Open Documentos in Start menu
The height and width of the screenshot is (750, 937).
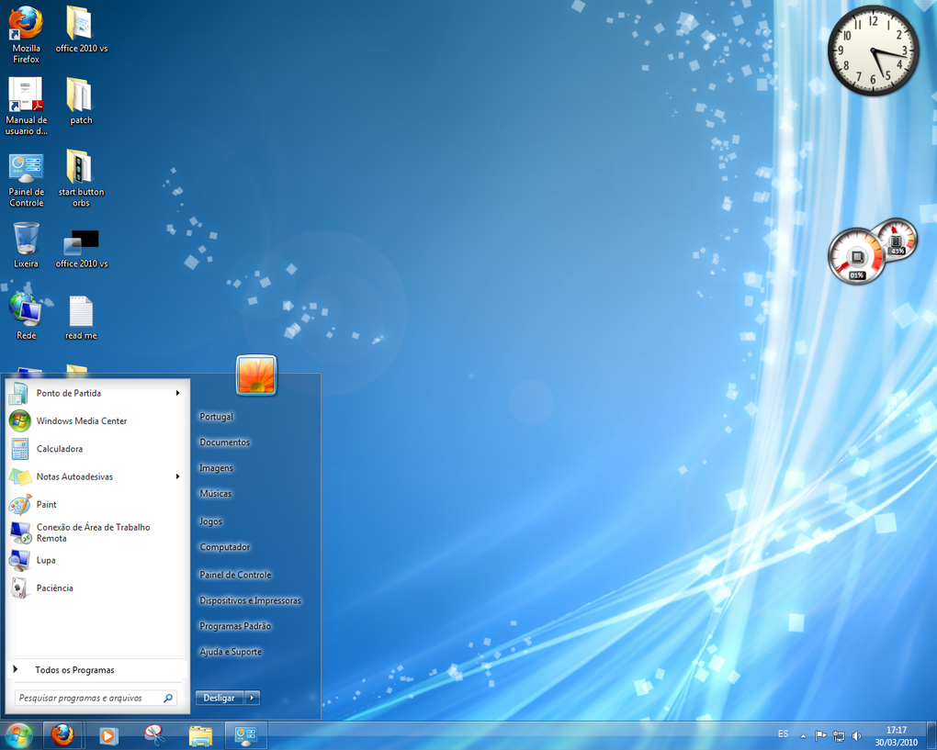(x=225, y=442)
